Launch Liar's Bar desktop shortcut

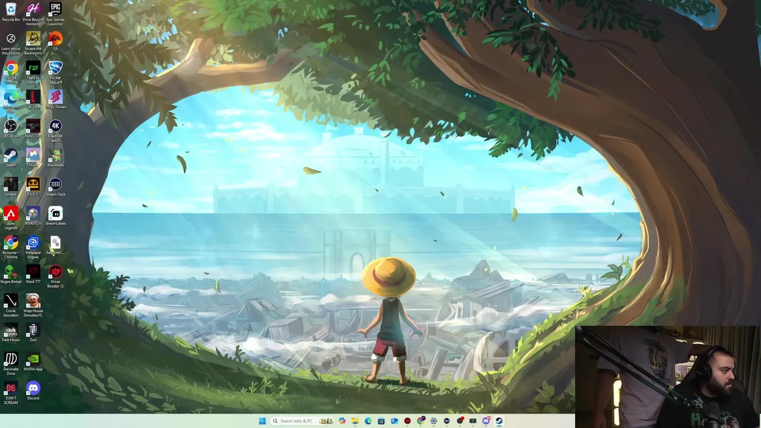(x=33, y=99)
